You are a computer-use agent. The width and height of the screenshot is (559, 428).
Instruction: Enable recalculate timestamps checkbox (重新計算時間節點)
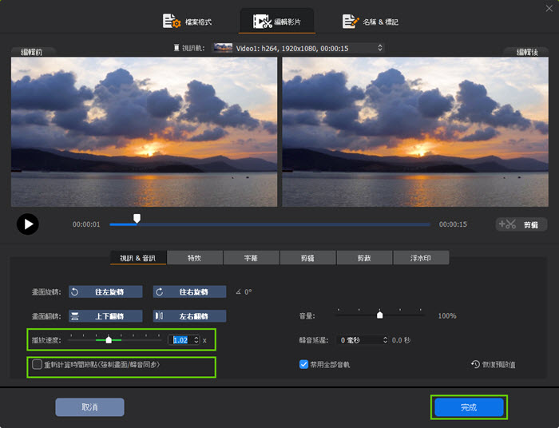[x=37, y=365]
